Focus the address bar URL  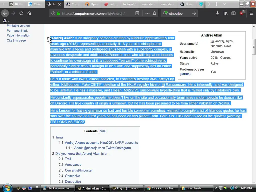(94, 13)
